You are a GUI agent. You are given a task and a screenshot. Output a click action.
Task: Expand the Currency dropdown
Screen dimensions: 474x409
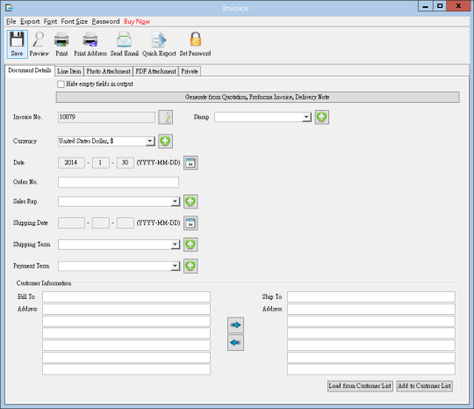pos(150,142)
